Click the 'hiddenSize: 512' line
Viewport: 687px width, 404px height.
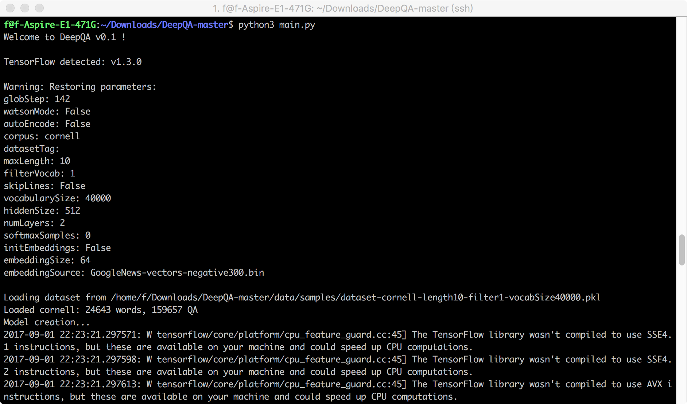point(42,211)
